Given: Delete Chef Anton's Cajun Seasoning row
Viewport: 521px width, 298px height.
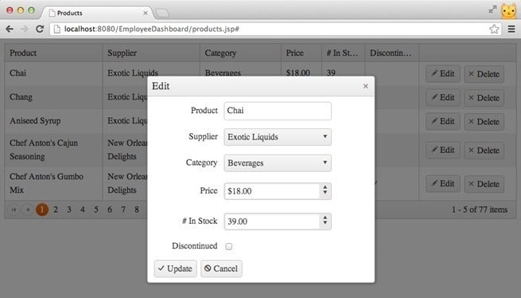Looking at the screenshot, I should (484, 151).
